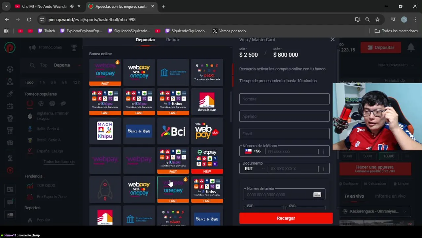Open the Informe en vivo tab

(x=390, y=196)
